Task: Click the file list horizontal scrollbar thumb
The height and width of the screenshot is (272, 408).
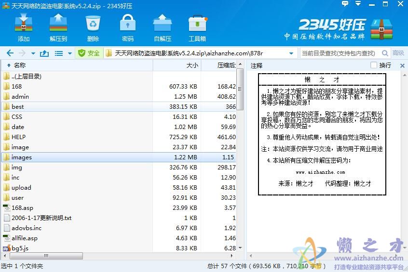Action: pos(46,256)
